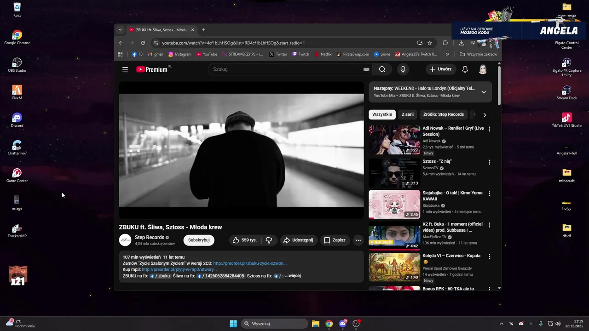Open the preorder.pl/zbuku-zycie-szalon link
Image resolution: width=589 pixels, height=331 pixels.
[x=250, y=263]
